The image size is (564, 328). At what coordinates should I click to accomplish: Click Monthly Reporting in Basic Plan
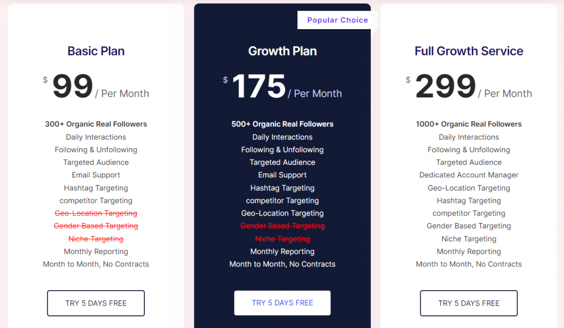(96, 252)
